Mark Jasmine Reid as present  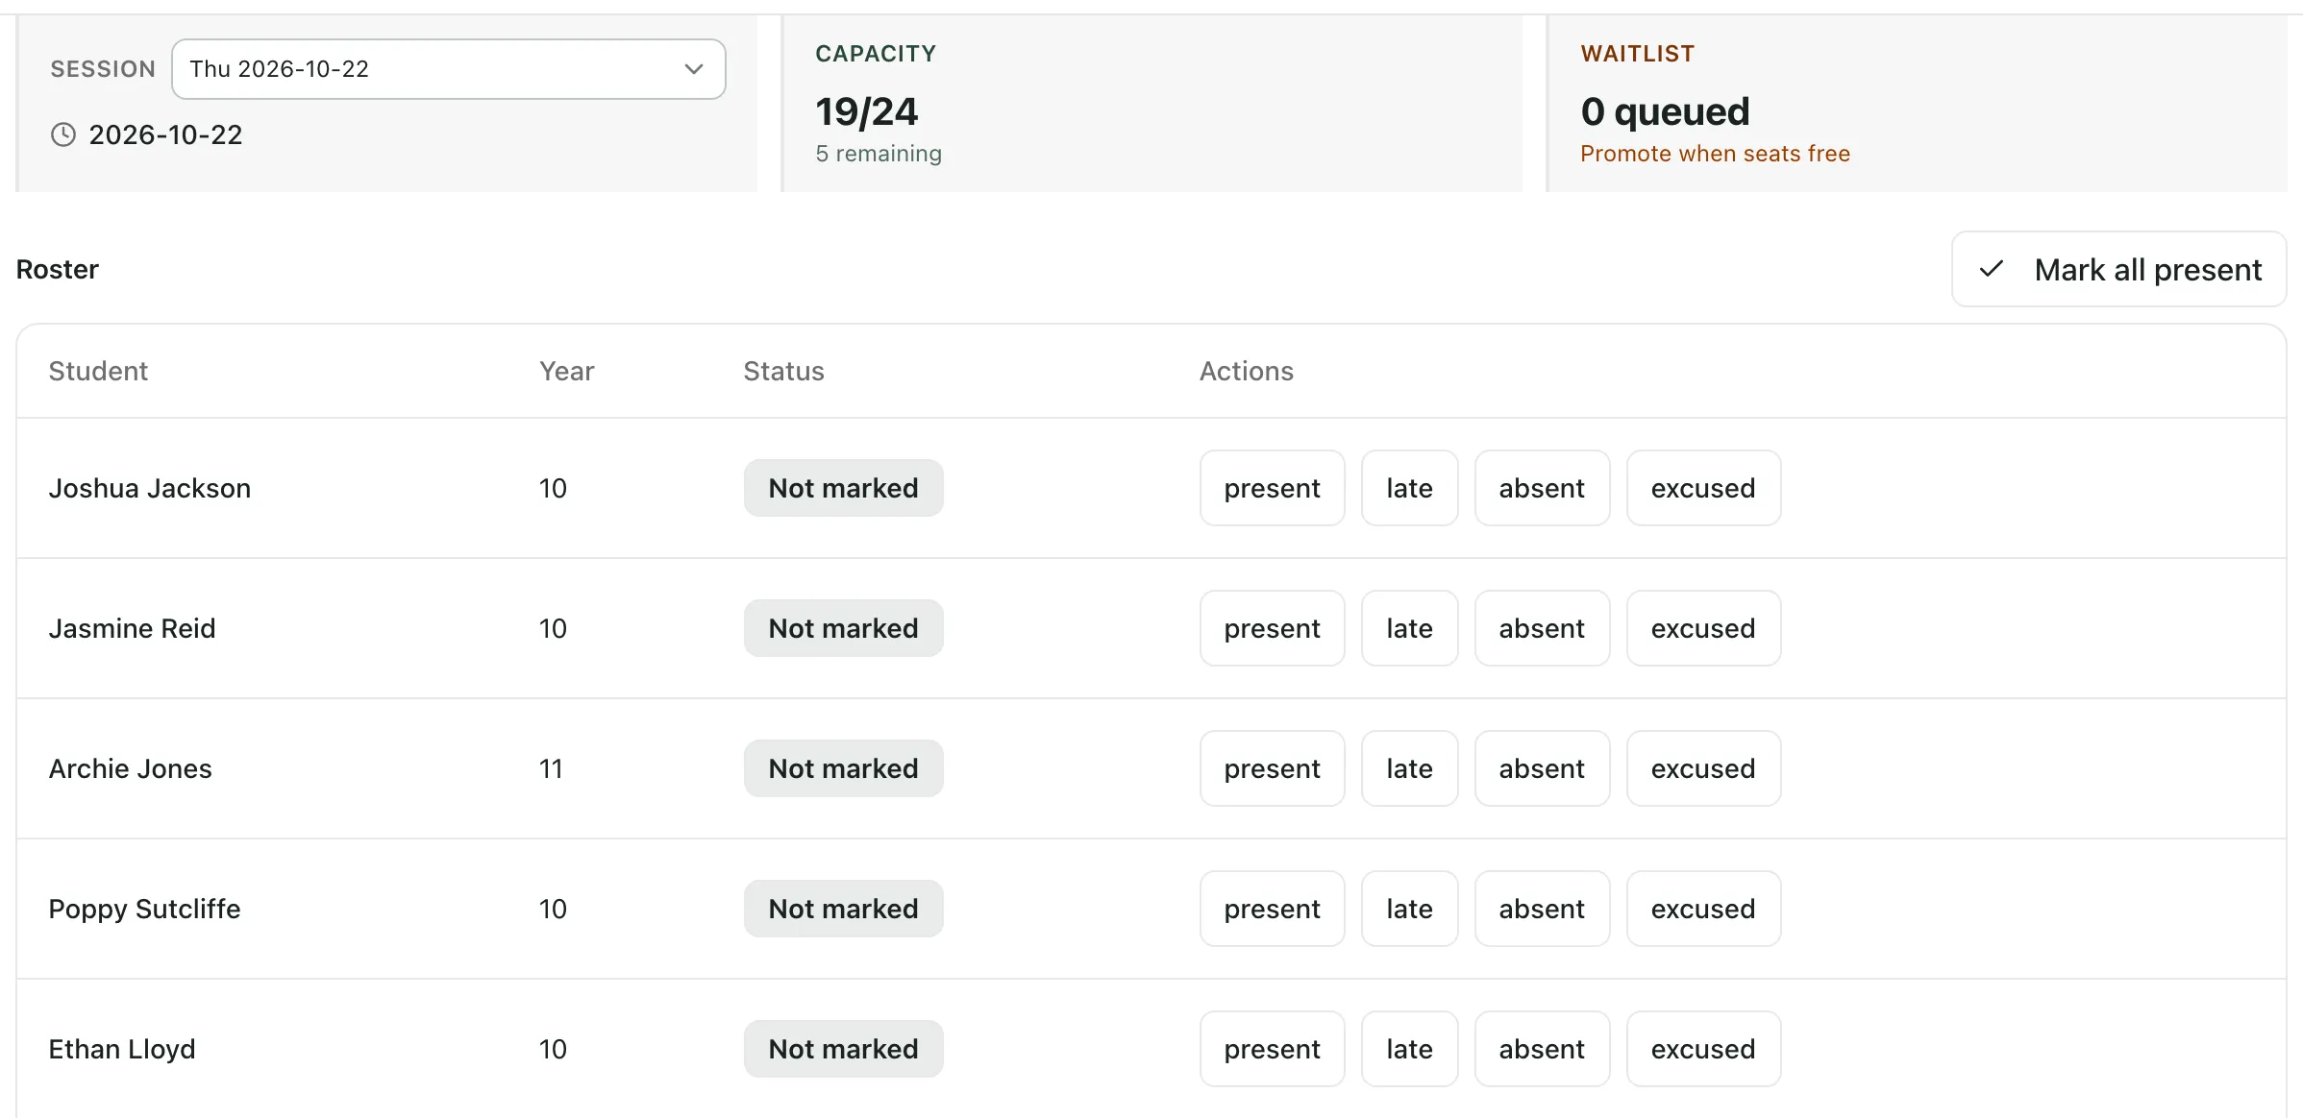coord(1272,628)
